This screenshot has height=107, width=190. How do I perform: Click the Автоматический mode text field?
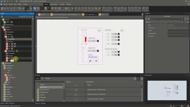(93, 57)
